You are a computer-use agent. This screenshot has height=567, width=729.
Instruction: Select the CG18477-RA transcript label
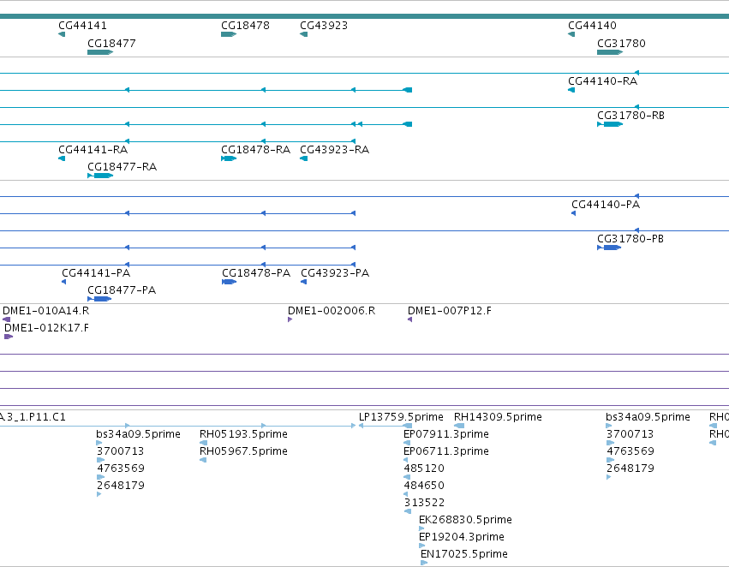(122, 167)
